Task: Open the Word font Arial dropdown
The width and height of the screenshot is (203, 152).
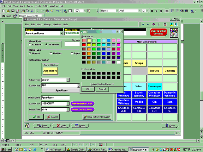Action: [139, 11]
